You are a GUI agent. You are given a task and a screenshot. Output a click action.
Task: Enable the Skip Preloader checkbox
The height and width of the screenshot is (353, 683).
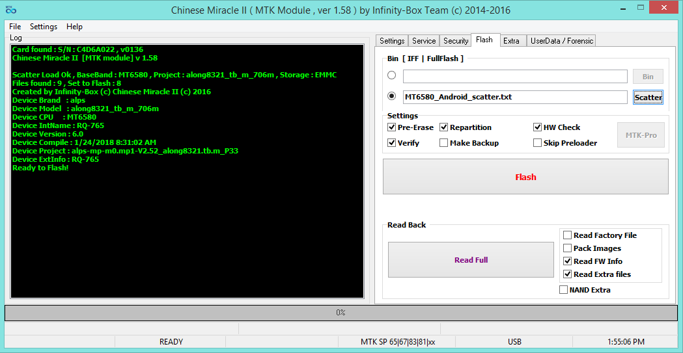[x=537, y=142]
